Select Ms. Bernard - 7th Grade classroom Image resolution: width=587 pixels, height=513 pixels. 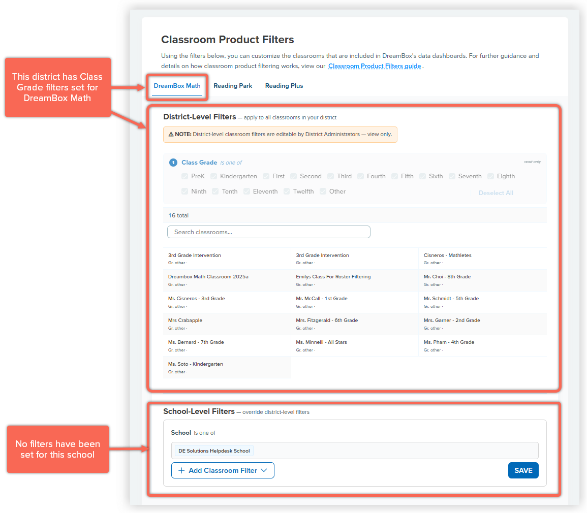[x=227, y=346]
